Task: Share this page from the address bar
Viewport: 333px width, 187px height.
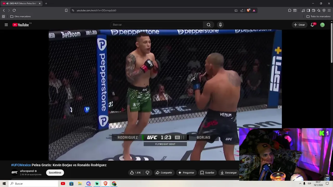Action: 242,10
